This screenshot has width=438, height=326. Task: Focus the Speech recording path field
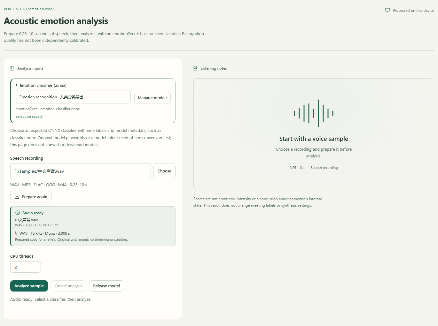click(81, 171)
